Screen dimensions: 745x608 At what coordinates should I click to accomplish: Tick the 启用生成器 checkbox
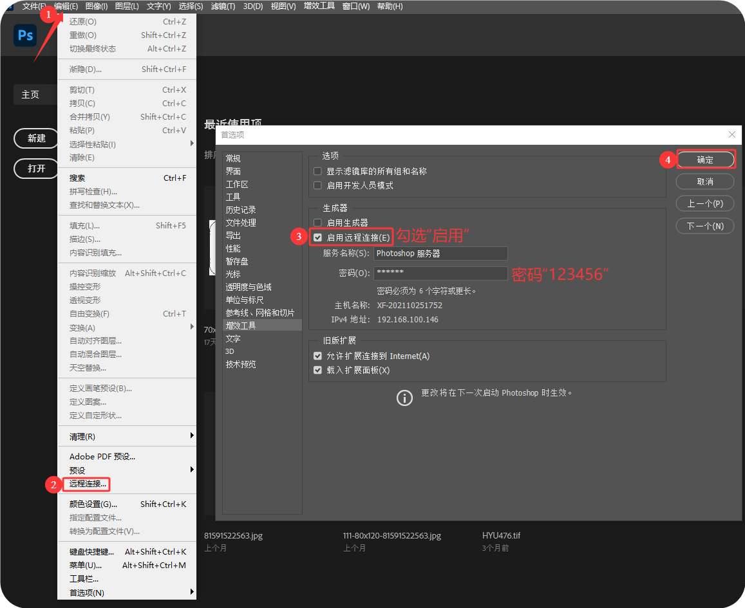[x=318, y=223]
